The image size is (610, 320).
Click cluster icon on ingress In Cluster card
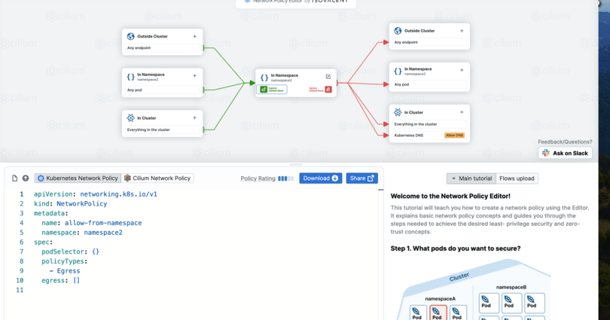tap(131, 117)
